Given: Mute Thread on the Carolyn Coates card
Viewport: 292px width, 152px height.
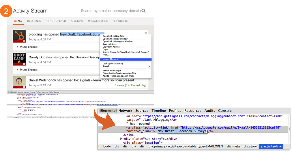Looking at the screenshot, I should pyautogui.click(x=27, y=70).
